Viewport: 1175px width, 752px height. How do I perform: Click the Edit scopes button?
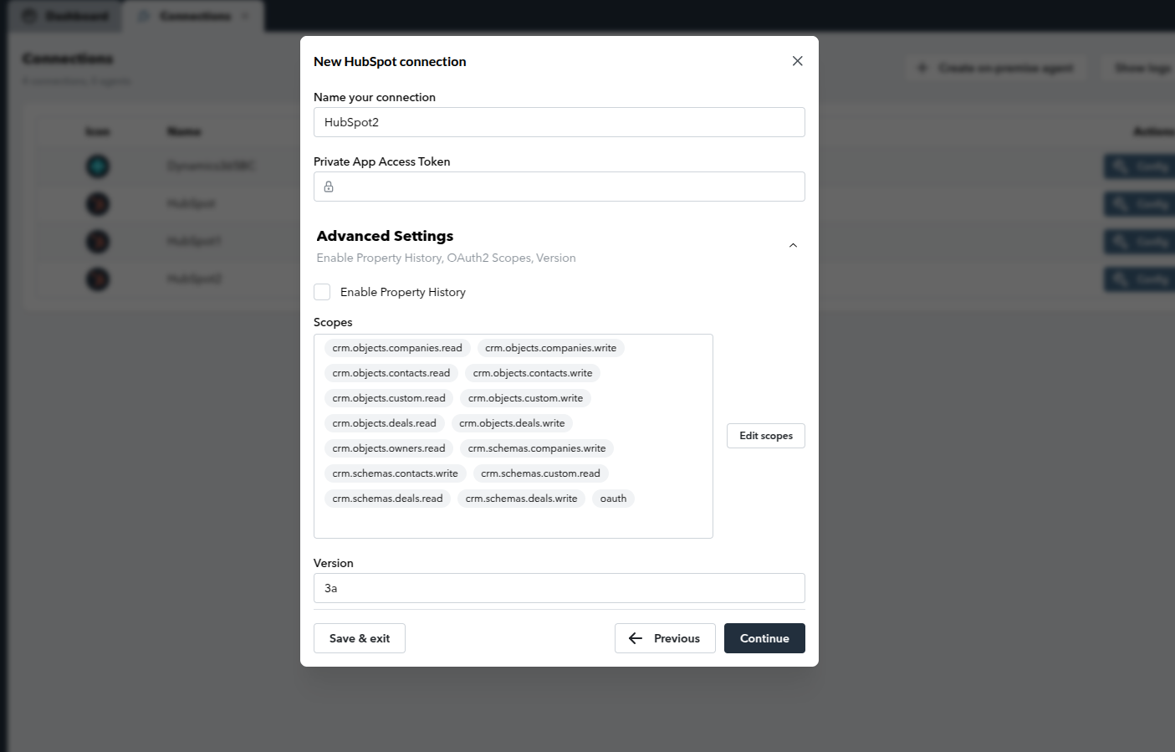coord(765,436)
